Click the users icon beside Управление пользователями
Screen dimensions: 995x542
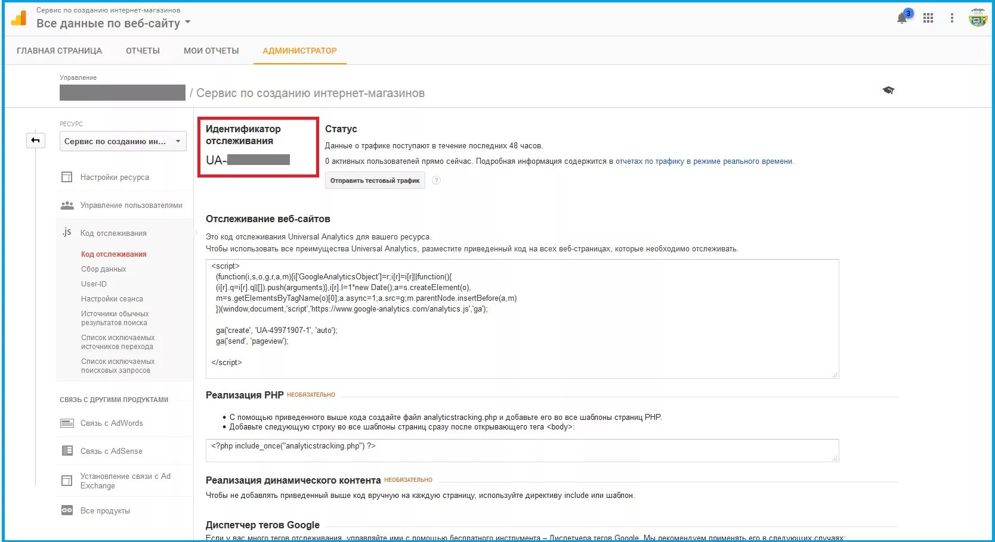pyautogui.click(x=67, y=205)
